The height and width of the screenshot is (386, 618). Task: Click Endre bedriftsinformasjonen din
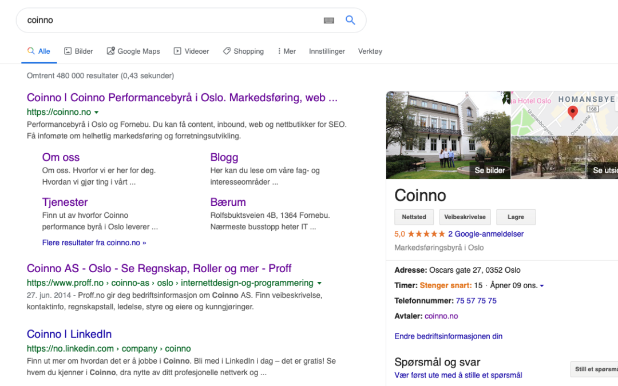click(449, 336)
